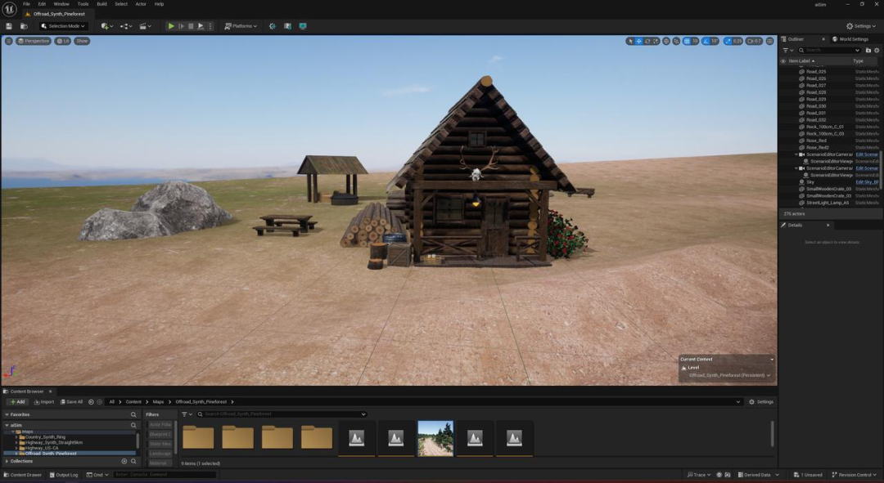
Task: Expand the Collections section
Action: [22, 461]
